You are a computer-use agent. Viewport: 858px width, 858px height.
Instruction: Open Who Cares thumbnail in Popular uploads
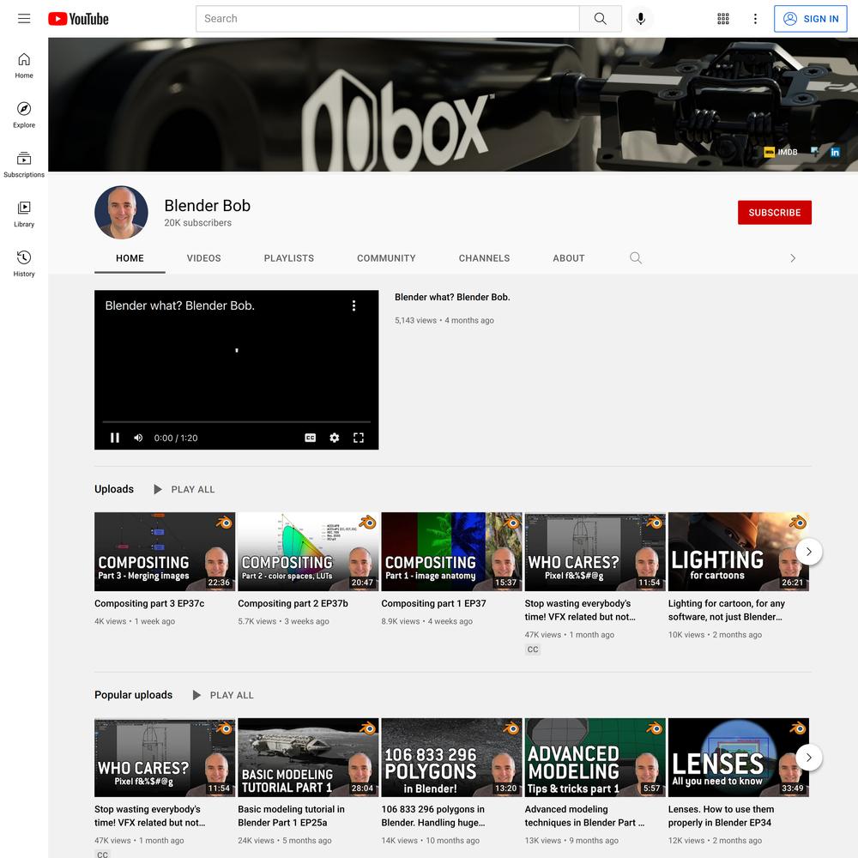(x=165, y=758)
